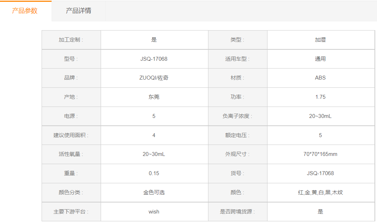The height and width of the screenshot is (222, 377).
Task: Click the 活性氧量 label
Action: tap(71, 154)
